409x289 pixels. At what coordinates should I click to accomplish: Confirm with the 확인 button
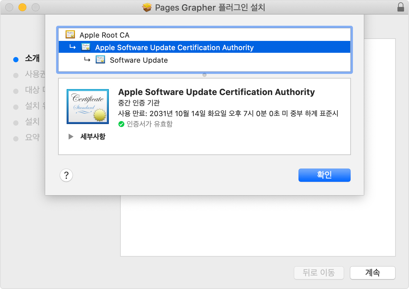325,175
